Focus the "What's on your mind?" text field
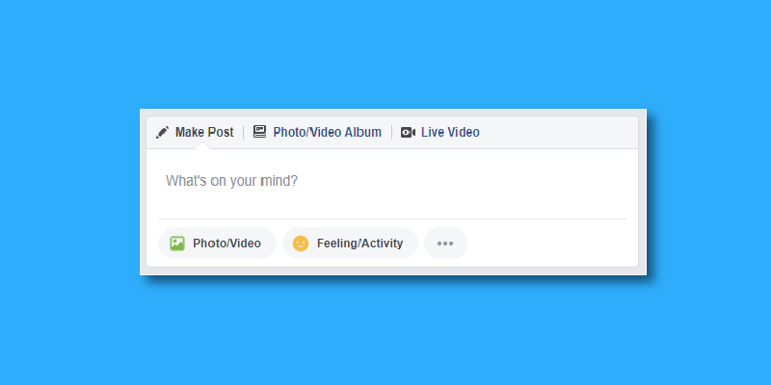Screen dimensions: 771x385 tap(392, 181)
